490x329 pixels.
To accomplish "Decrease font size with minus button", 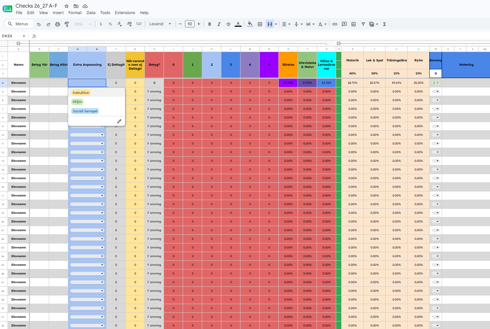I will tap(180, 24).
